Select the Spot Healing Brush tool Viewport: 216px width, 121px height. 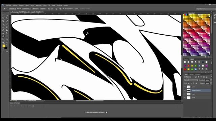click(x=3, y=24)
